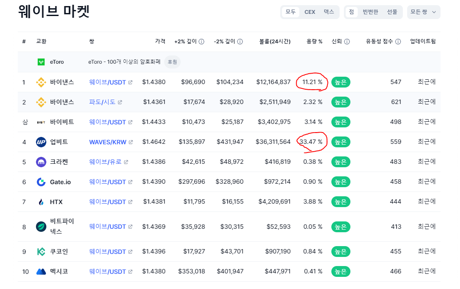Click the Kraken purple logo icon
This screenshot has width=460, height=289.
(41, 162)
